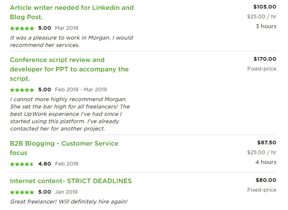Click the Feb 2019 - Mar 2019 date range

coord(81,90)
